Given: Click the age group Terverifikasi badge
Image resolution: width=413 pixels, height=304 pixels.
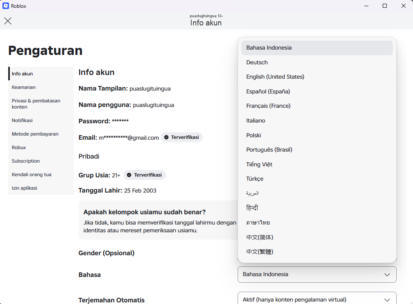Looking at the screenshot, I should pyautogui.click(x=145, y=175).
